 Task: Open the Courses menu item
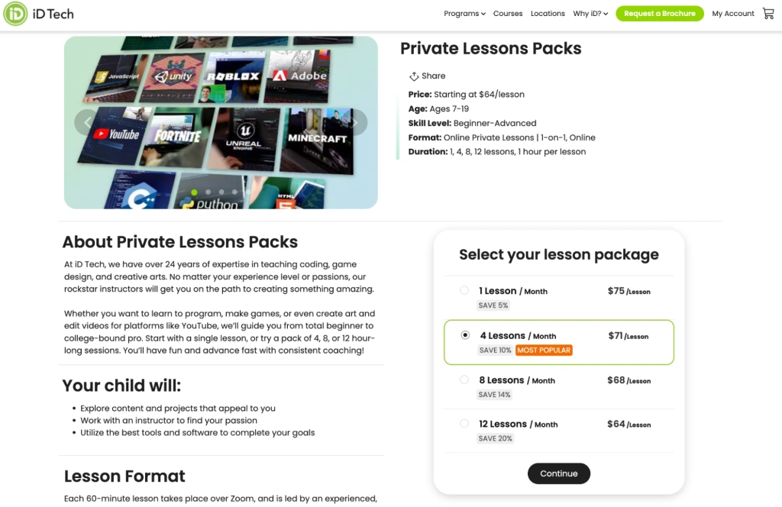508,13
